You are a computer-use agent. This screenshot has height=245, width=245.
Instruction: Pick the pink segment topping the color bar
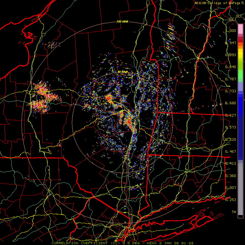tap(240, 29)
